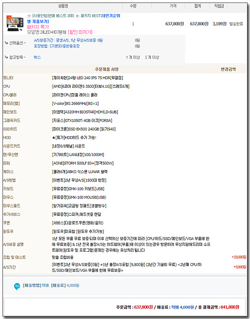The width and height of the screenshot is (250, 319).
Task: Click the arrow icon beside 참고항목
Action: (6, 57)
